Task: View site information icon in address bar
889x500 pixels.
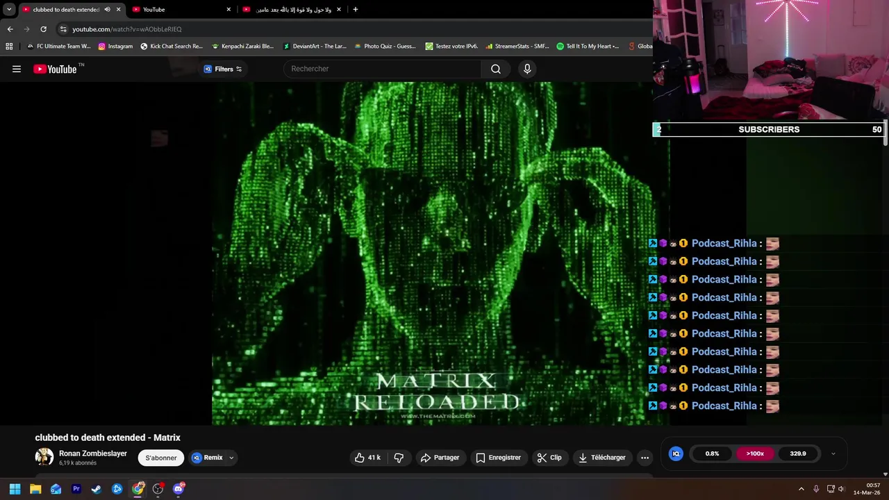Action: click(63, 29)
